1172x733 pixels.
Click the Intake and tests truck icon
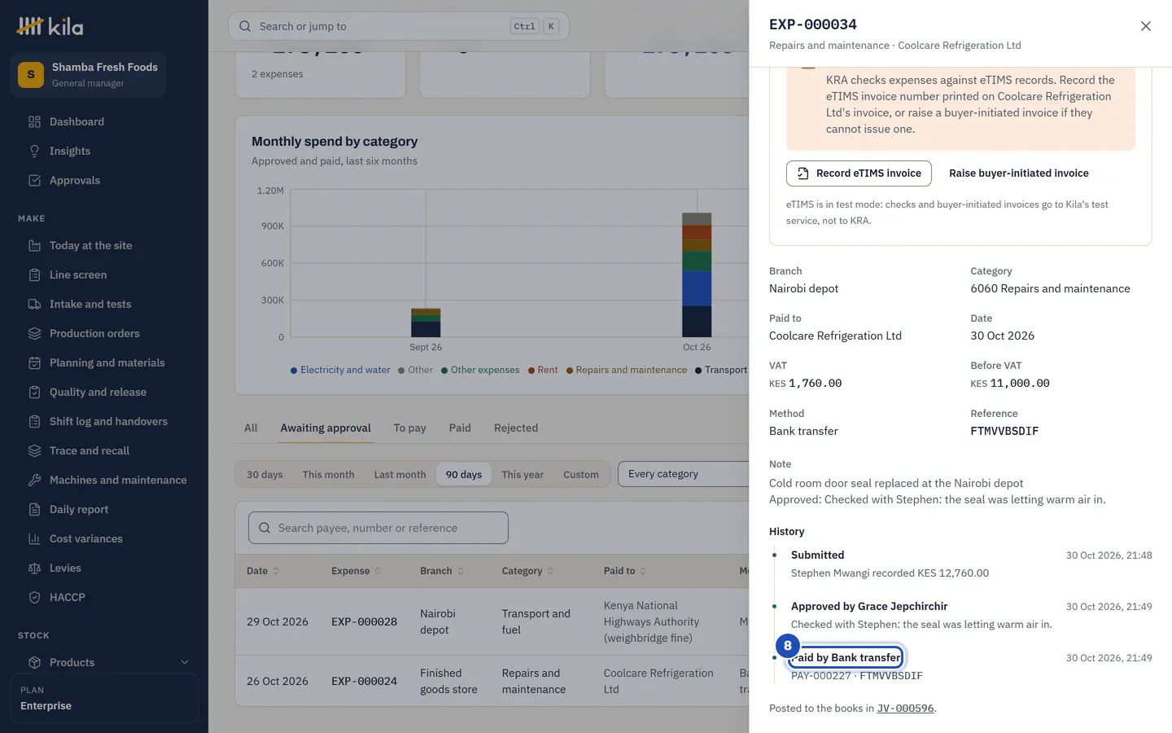(x=34, y=305)
